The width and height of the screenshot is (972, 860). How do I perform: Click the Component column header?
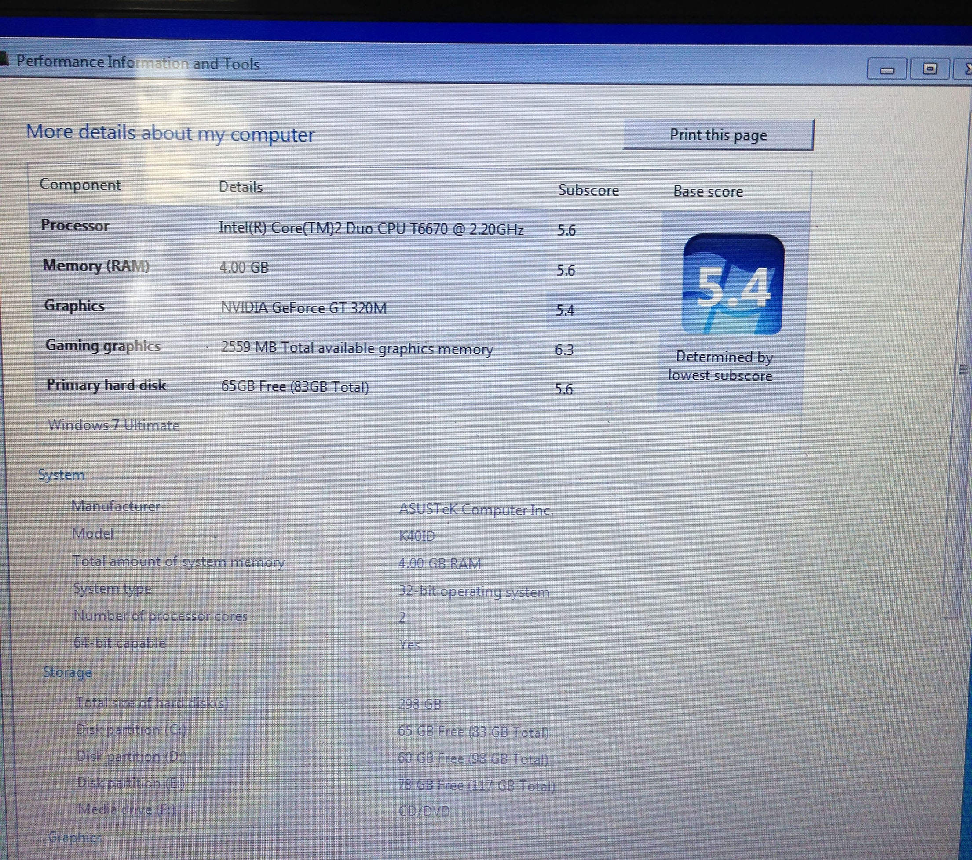80,185
